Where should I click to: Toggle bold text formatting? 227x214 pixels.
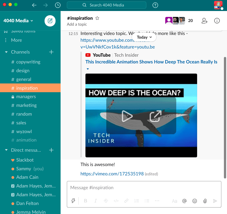coord(85,201)
